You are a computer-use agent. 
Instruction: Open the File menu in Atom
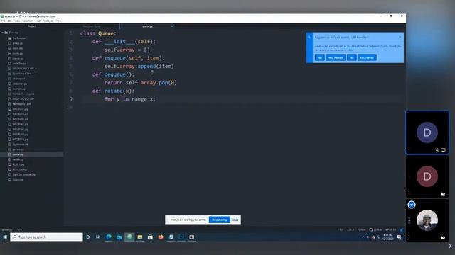3,21
